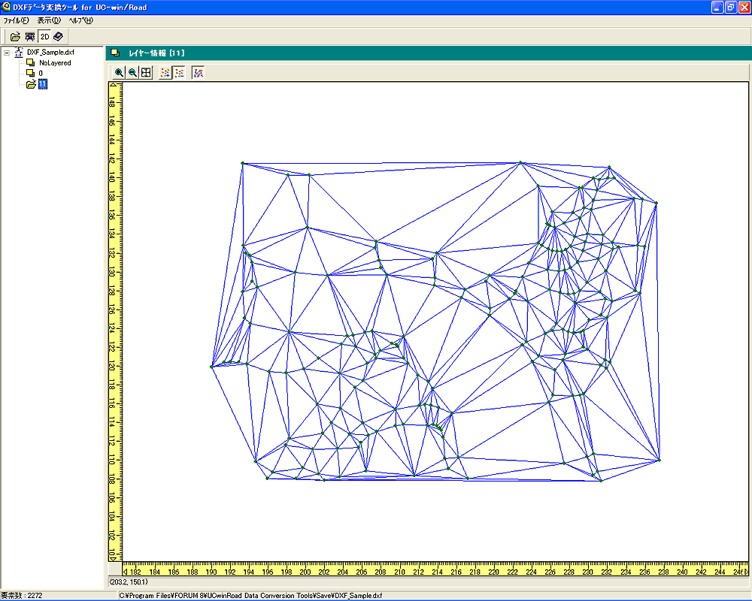Open a DXF file using toolbar folder icon
The width and height of the screenshot is (752, 601).
pos(15,36)
